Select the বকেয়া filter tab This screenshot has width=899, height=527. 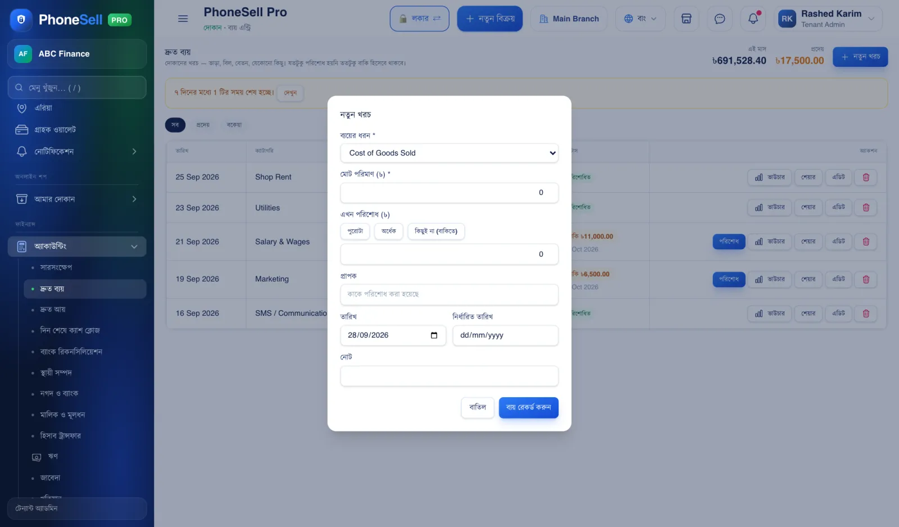pos(234,125)
